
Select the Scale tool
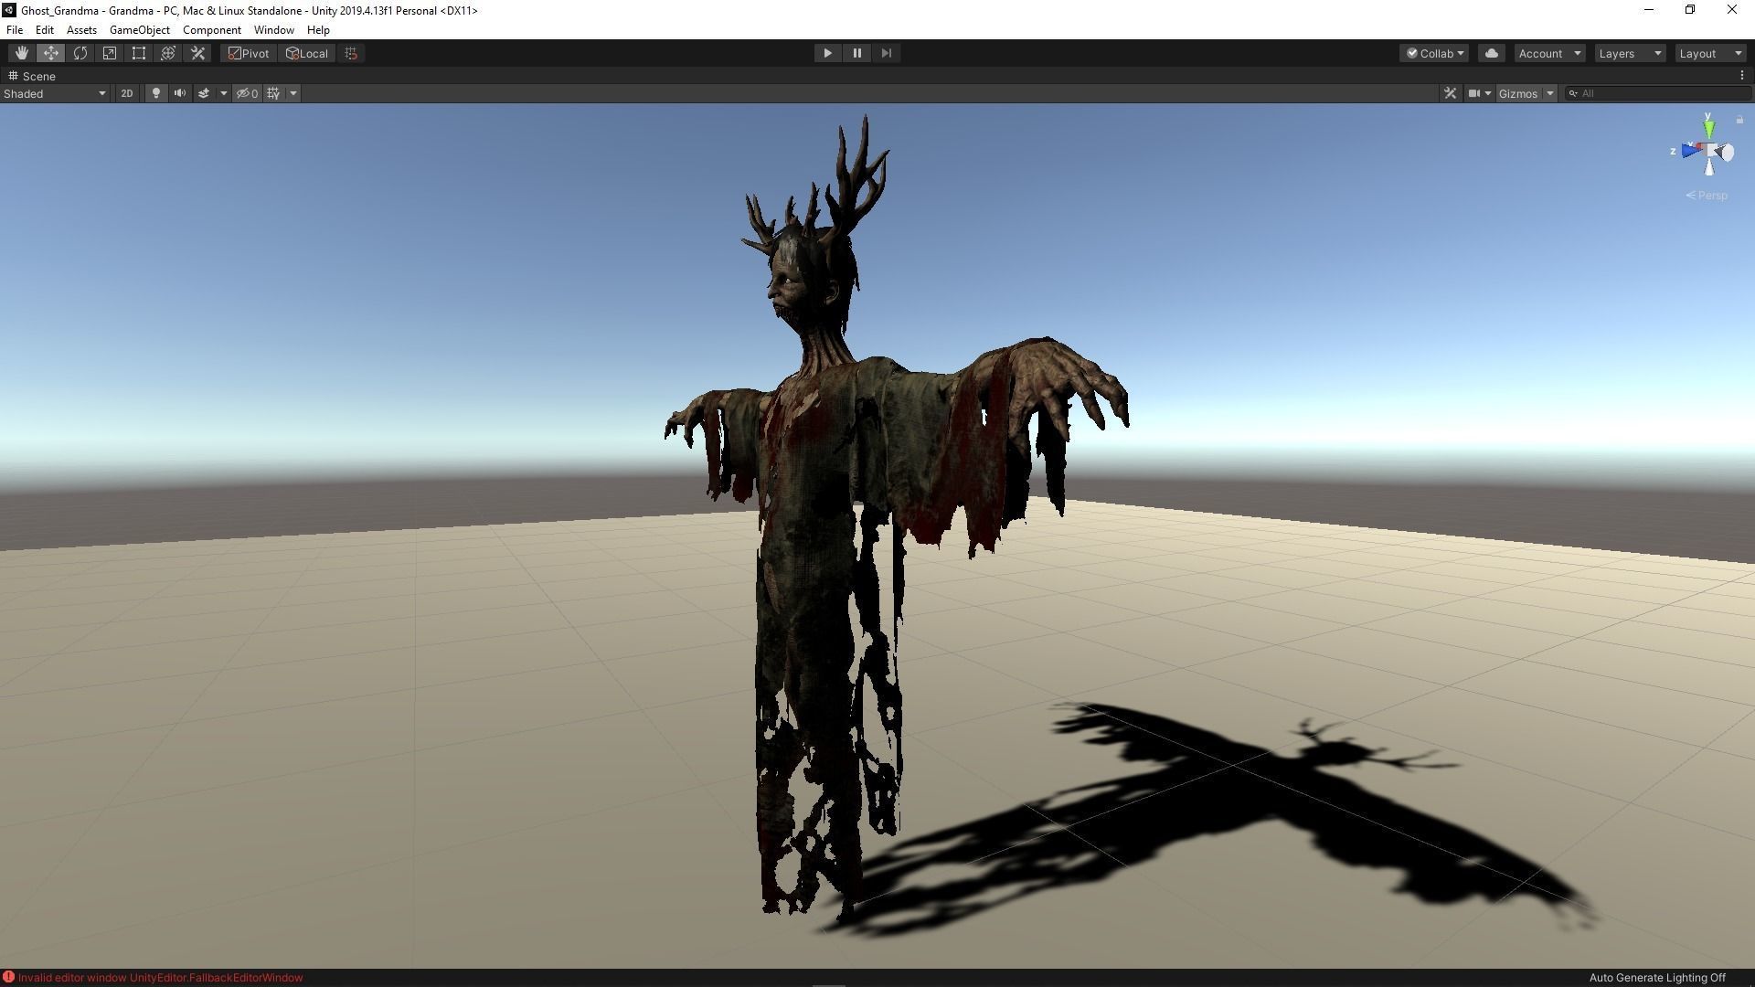[x=110, y=53]
